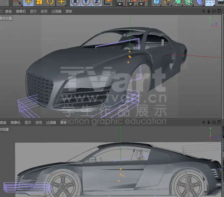Open 面板 menu in perspective viewport
This screenshot has height=197, width=224.
click(x=69, y=11)
